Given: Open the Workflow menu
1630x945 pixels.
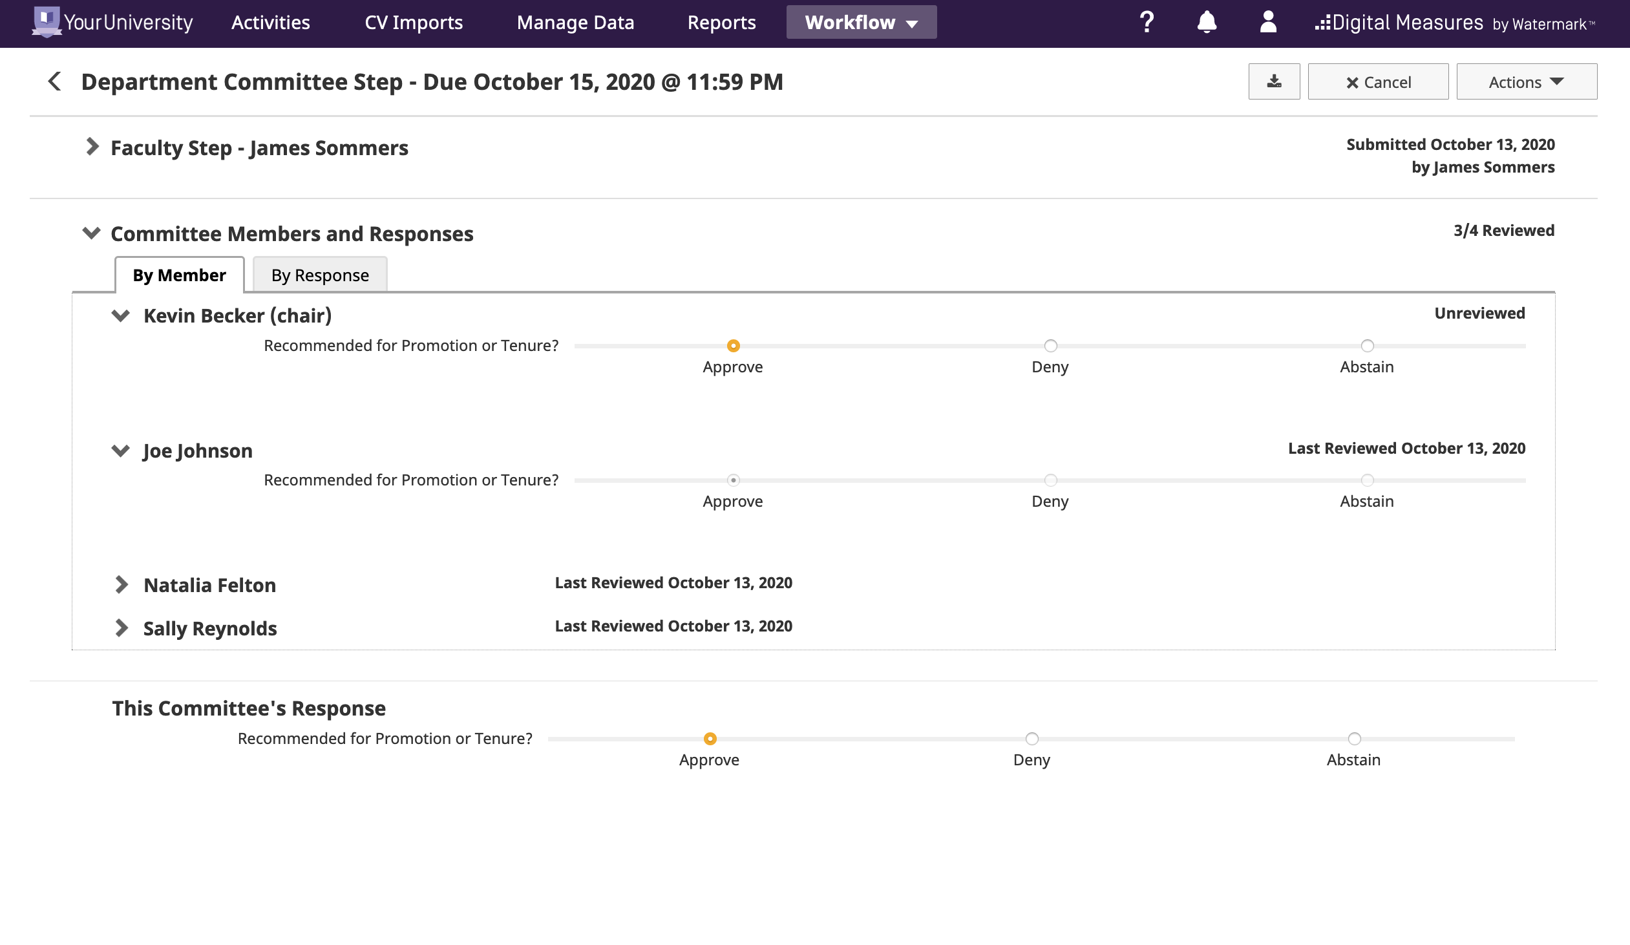Looking at the screenshot, I should tap(861, 22).
